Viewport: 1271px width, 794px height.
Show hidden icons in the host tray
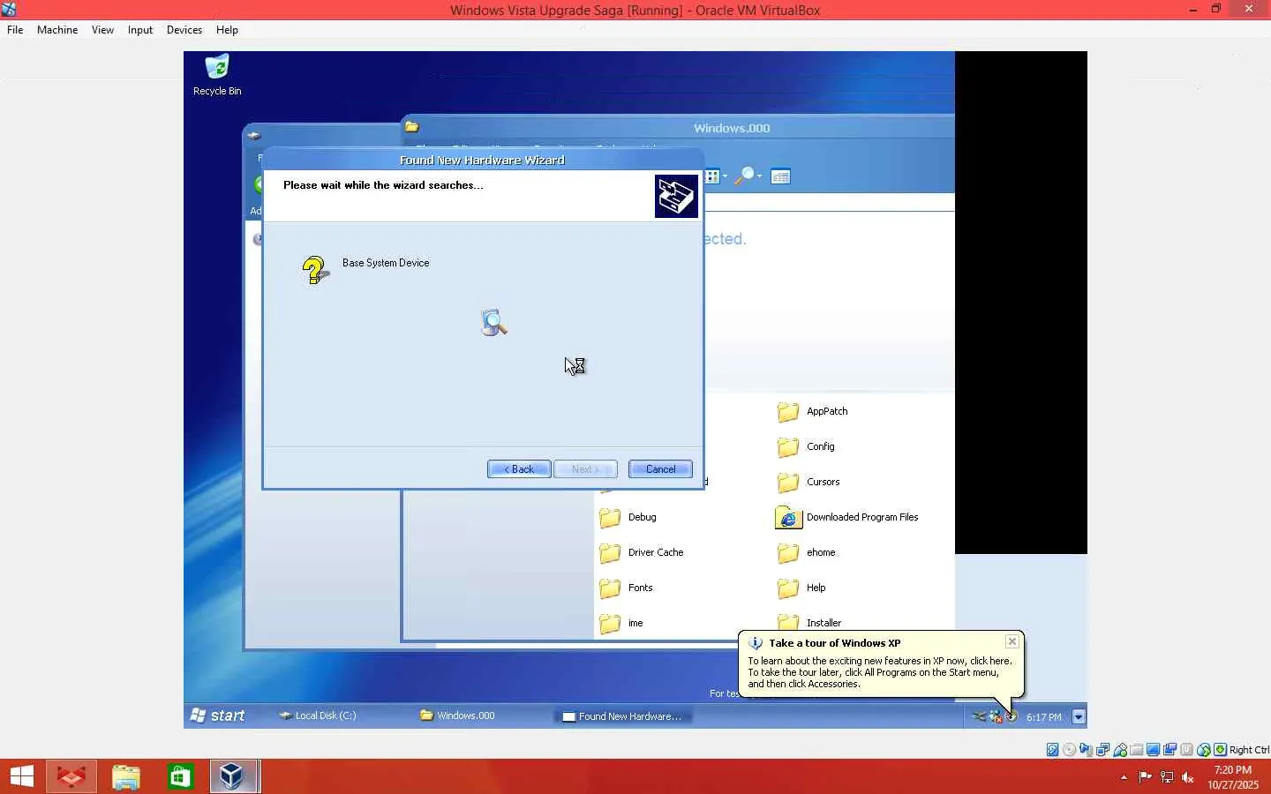click(1124, 777)
